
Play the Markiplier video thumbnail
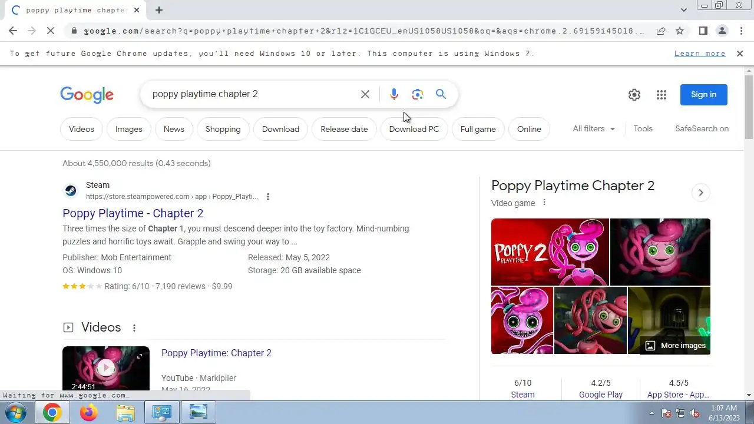click(x=106, y=369)
